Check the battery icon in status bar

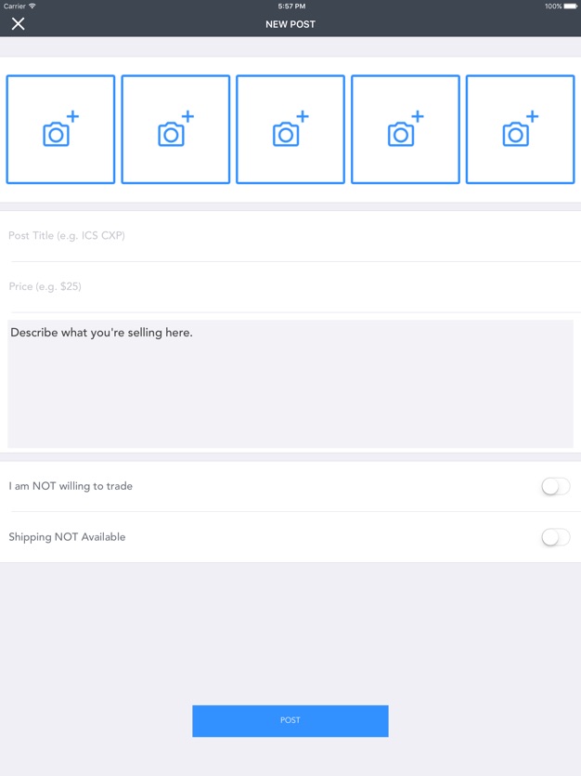click(x=570, y=7)
